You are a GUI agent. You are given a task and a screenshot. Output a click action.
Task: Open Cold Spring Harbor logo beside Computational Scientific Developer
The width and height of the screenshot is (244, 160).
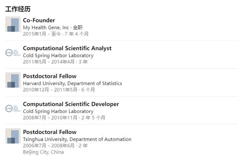tap(13, 108)
